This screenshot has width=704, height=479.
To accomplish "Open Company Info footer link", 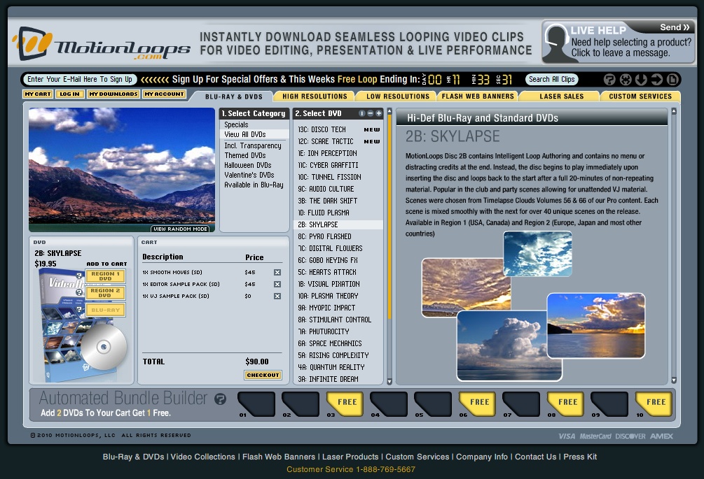I will point(482,457).
